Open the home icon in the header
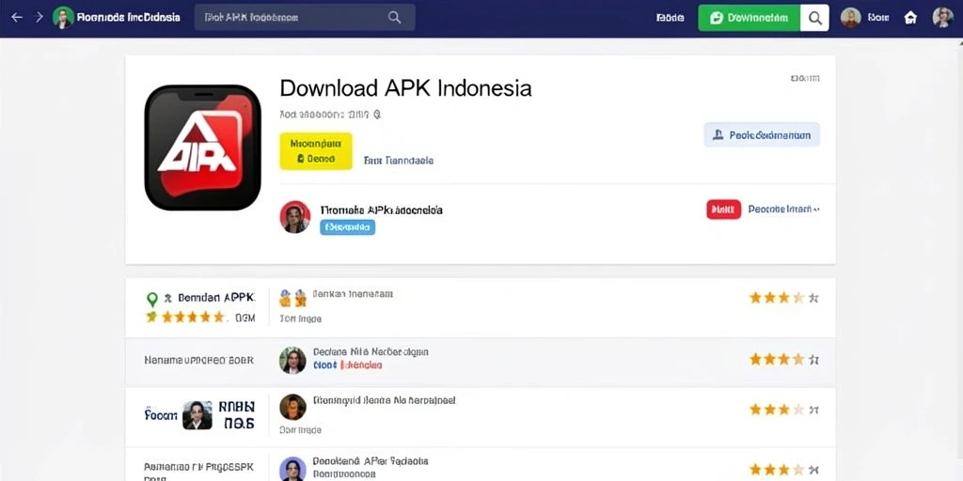The image size is (963, 481). click(x=910, y=18)
